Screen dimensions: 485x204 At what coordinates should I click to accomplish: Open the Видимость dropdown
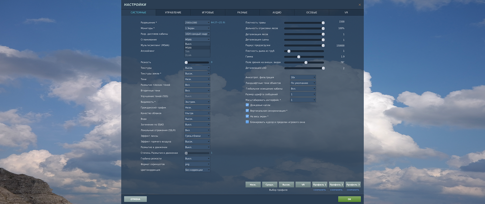coord(197,102)
